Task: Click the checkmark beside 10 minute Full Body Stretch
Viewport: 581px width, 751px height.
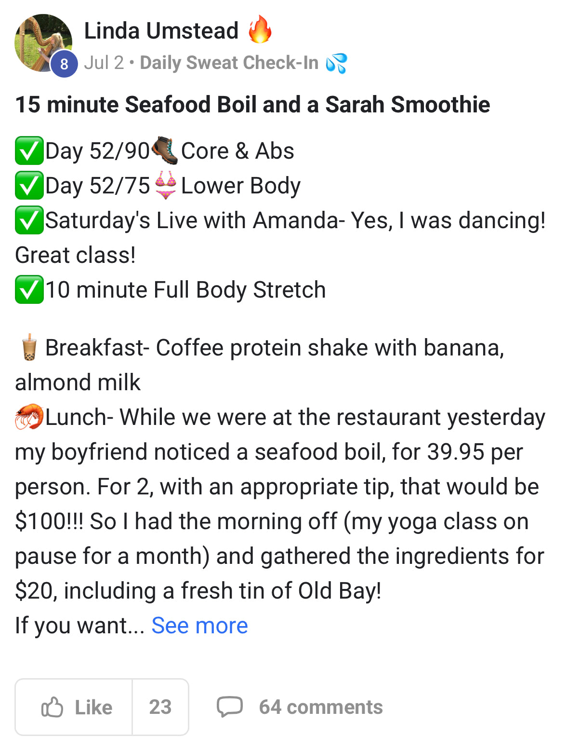Action: (x=29, y=290)
